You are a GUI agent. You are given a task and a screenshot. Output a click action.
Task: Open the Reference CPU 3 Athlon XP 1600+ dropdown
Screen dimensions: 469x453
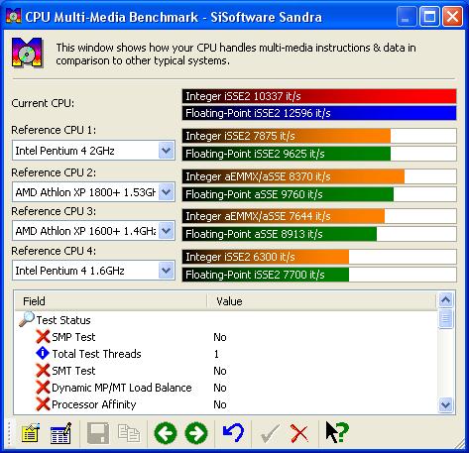point(93,231)
